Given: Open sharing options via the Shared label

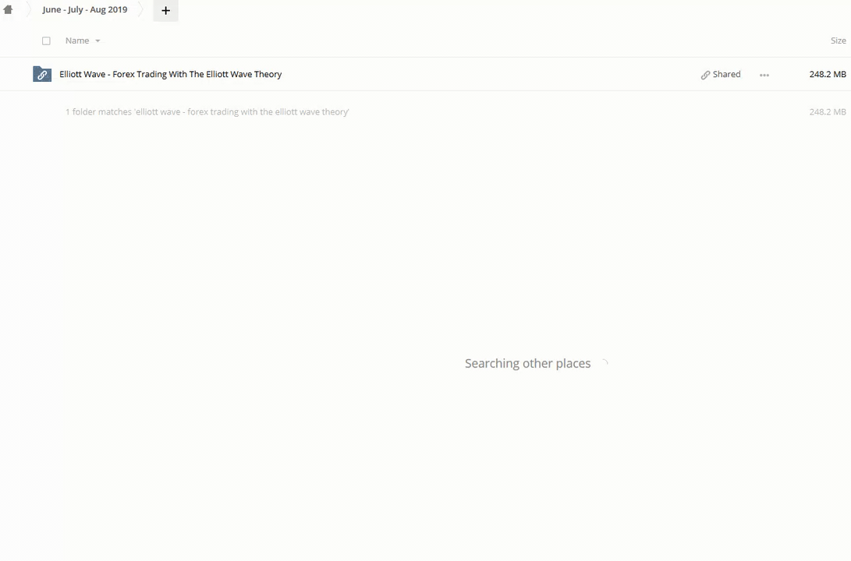Looking at the screenshot, I should click(726, 74).
